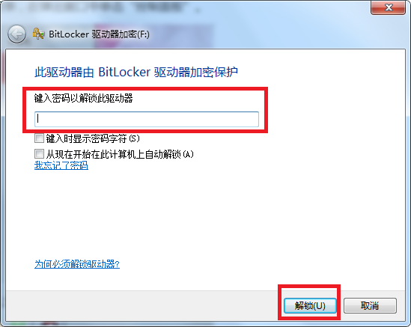
Task: Enable the 键入时显示密码字符 (S) checkbox
Action: click(39, 138)
